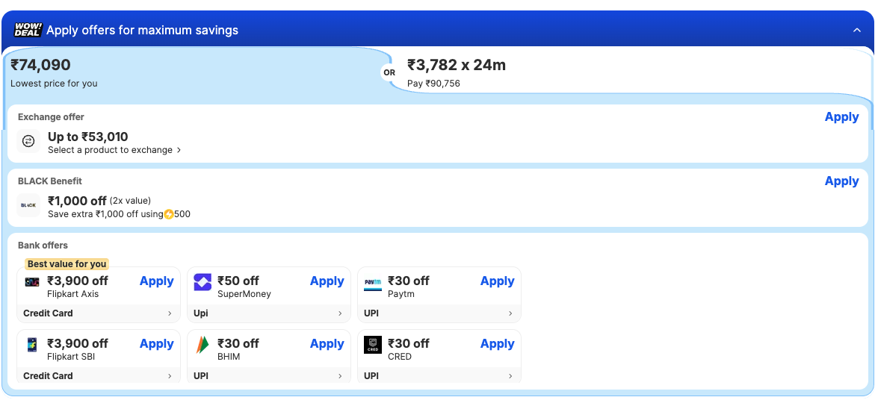Click the Bank offers heading
This screenshot has height=400, width=875.
pos(43,245)
